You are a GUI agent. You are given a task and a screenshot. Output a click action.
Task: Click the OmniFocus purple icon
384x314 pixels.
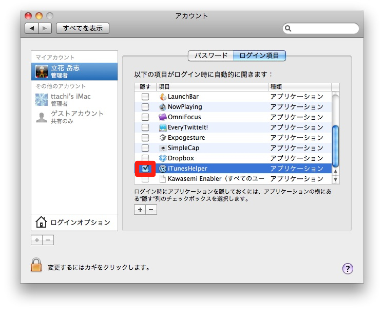pos(163,117)
